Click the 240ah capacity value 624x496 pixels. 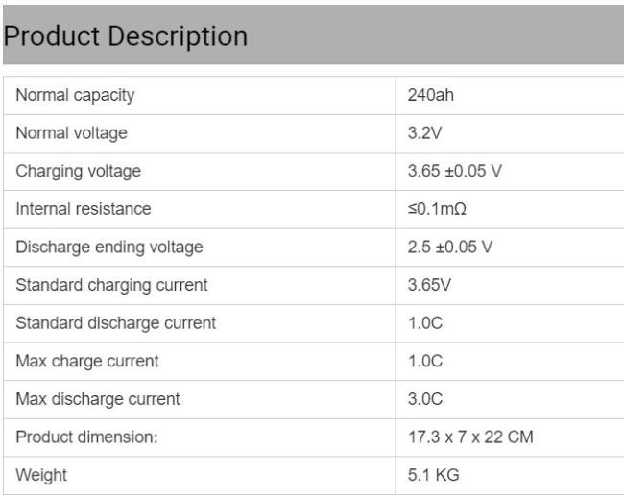pos(431,95)
